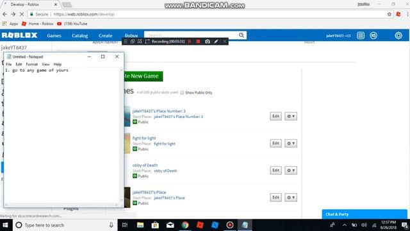The image size is (410, 231).
Task: Open Notepad File menu
Action: [8, 64]
